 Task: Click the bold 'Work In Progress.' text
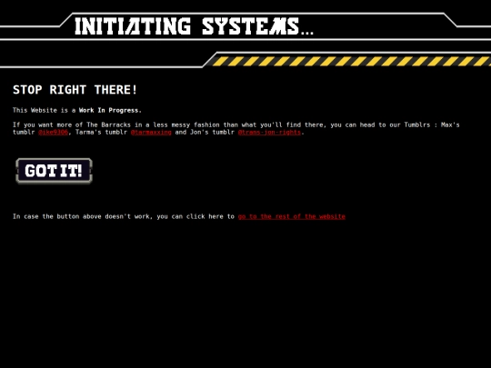[x=110, y=110]
